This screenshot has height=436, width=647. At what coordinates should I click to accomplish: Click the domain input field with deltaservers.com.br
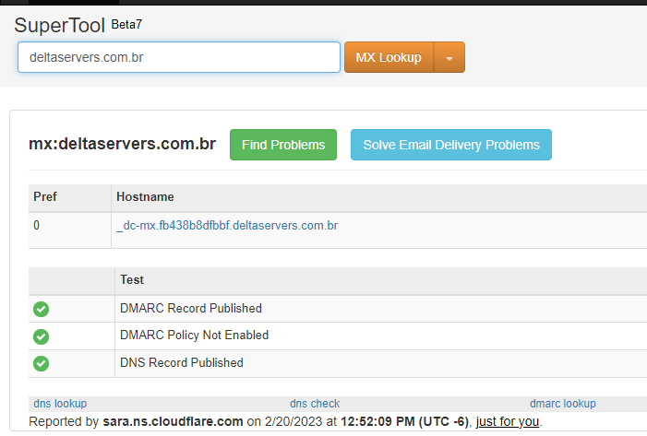tap(179, 57)
